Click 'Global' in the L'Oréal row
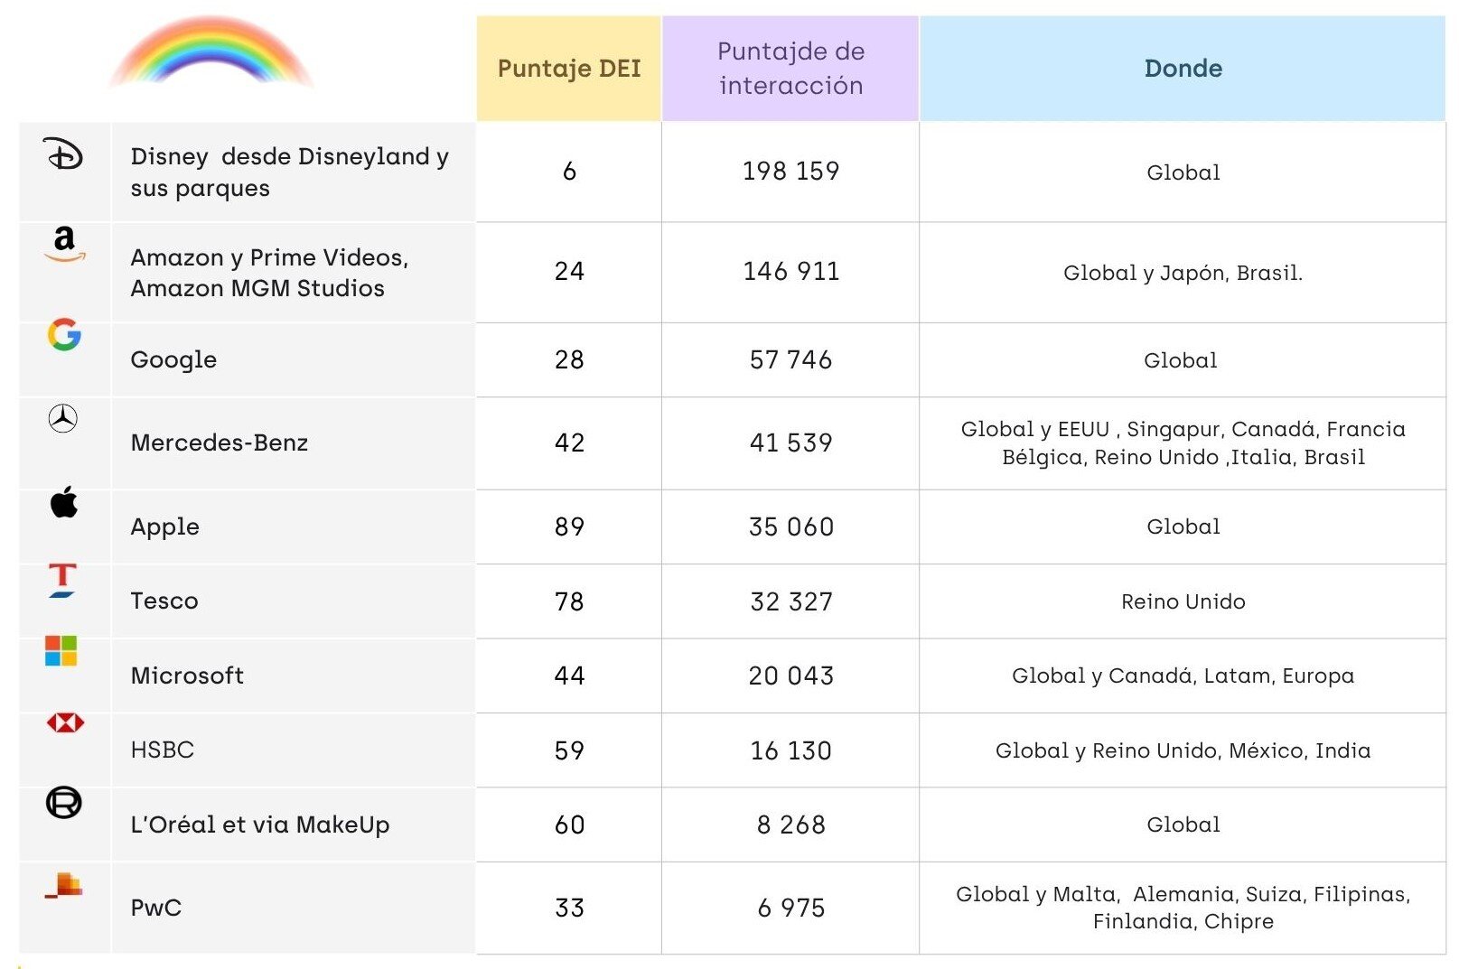The image size is (1459, 969). (x=1183, y=825)
